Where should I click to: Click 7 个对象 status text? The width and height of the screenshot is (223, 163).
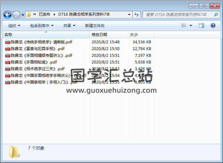tap(36, 148)
